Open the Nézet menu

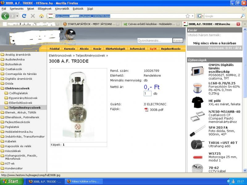click(31, 9)
